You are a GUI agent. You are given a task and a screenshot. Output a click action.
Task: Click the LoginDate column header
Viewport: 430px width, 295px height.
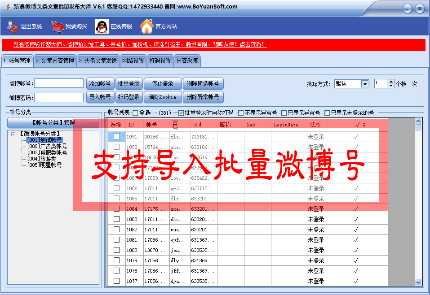[x=289, y=125]
